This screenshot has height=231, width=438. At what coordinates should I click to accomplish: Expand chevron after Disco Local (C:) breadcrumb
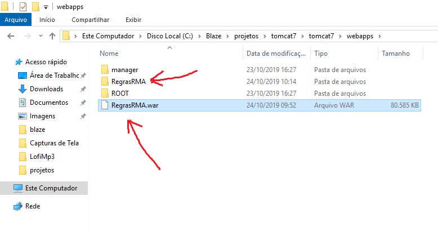click(199, 36)
